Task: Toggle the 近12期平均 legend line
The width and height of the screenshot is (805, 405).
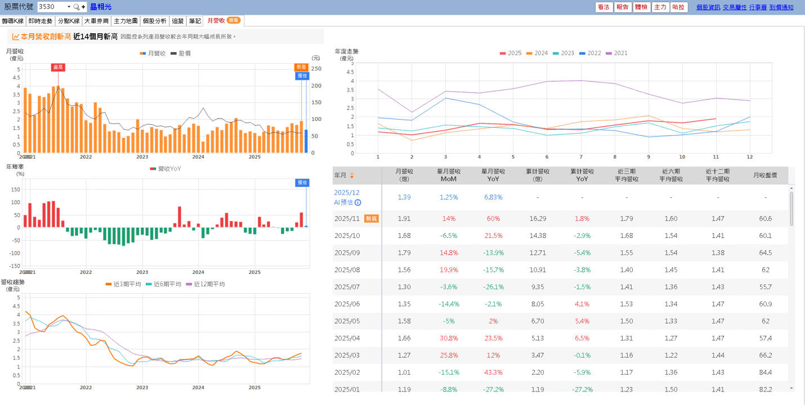Action: [x=205, y=284]
